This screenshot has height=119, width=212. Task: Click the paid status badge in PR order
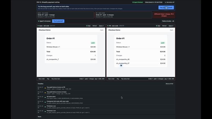[x=163, y=43]
